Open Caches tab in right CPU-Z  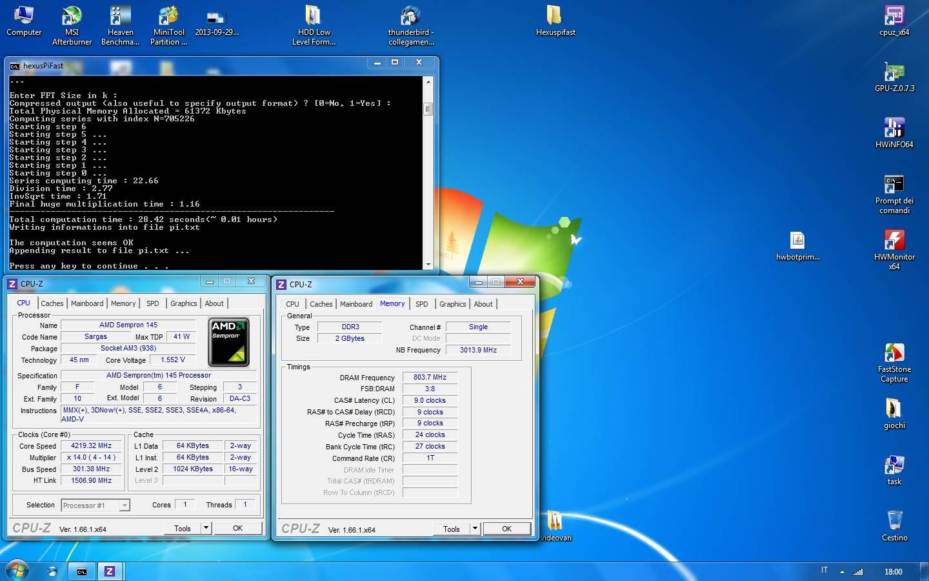321,304
